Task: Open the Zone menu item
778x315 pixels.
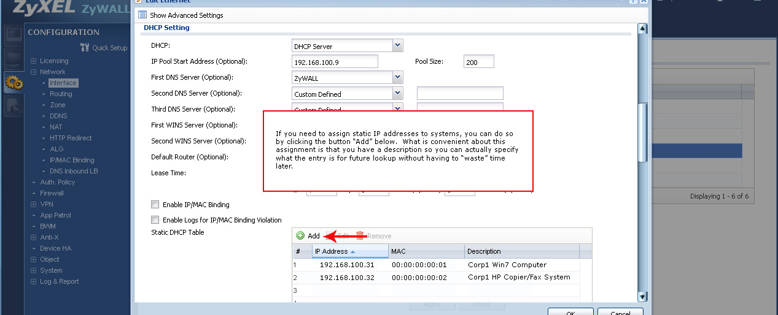Action: point(58,105)
